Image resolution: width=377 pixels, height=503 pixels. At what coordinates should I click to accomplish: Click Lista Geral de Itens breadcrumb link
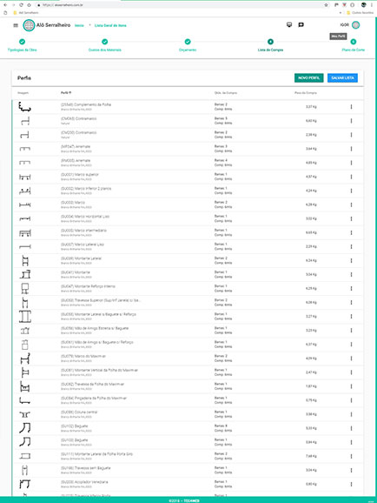point(110,25)
